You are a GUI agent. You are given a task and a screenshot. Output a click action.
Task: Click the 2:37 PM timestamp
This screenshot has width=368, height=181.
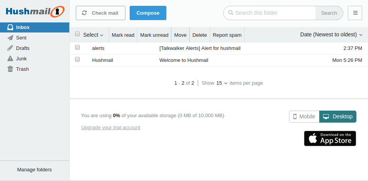coord(353,48)
